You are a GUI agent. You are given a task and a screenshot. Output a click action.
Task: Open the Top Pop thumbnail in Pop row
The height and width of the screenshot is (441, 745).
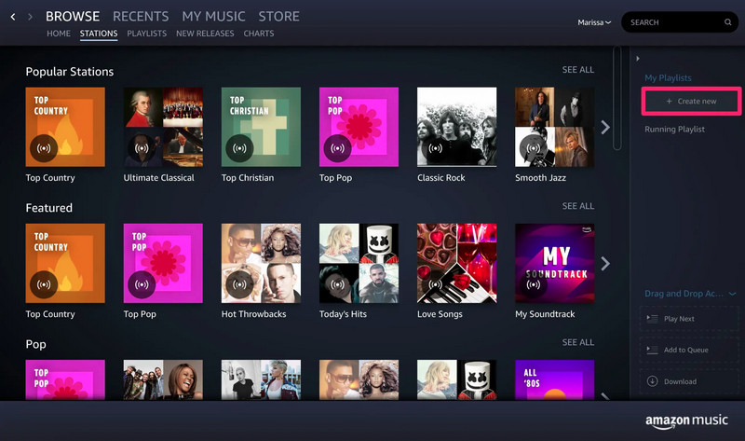(65, 379)
